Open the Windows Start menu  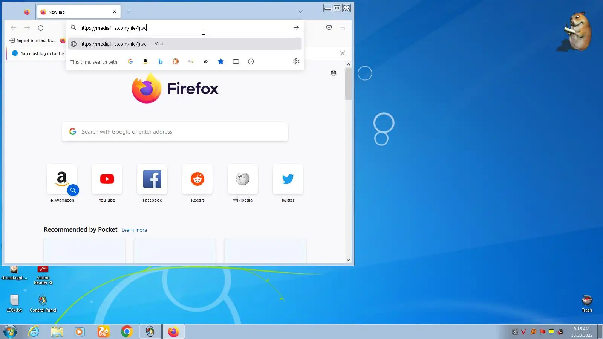point(10,332)
